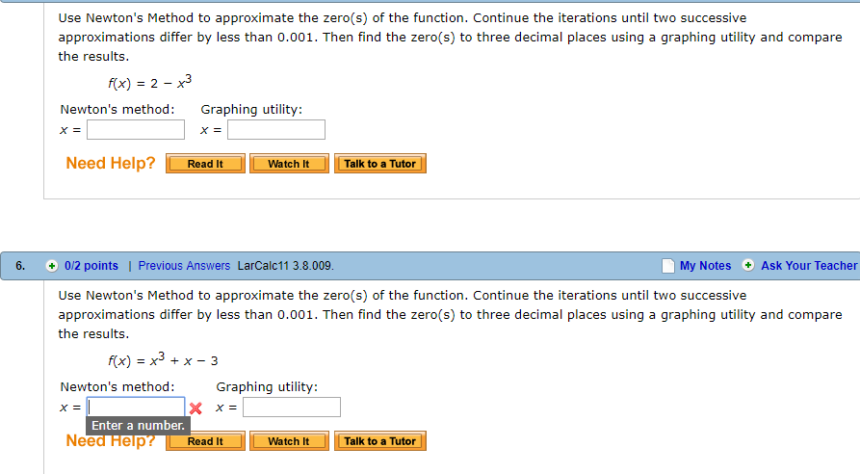Click the red X incorrect-answer mark
Image resolution: width=860 pixels, height=474 pixels.
195,408
